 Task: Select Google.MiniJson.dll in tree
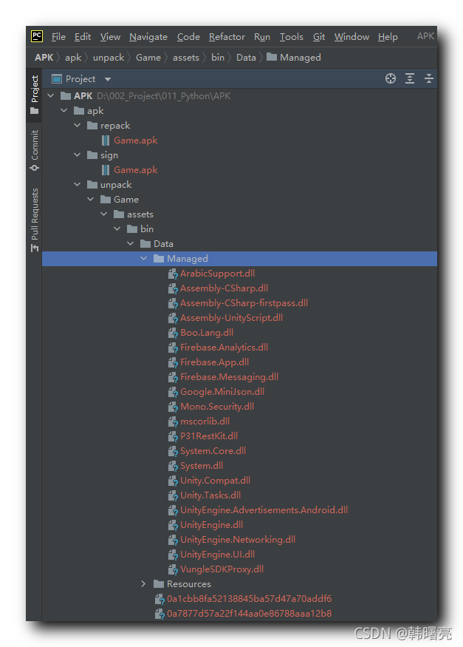click(x=222, y=392)
